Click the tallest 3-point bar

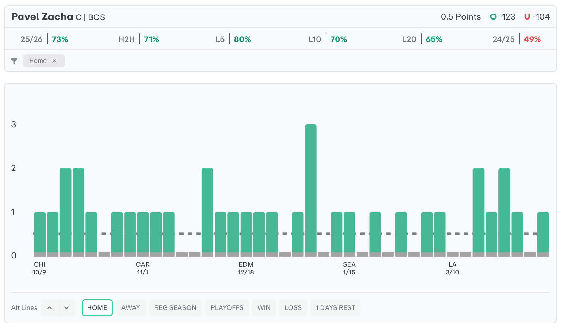(311, 188)
